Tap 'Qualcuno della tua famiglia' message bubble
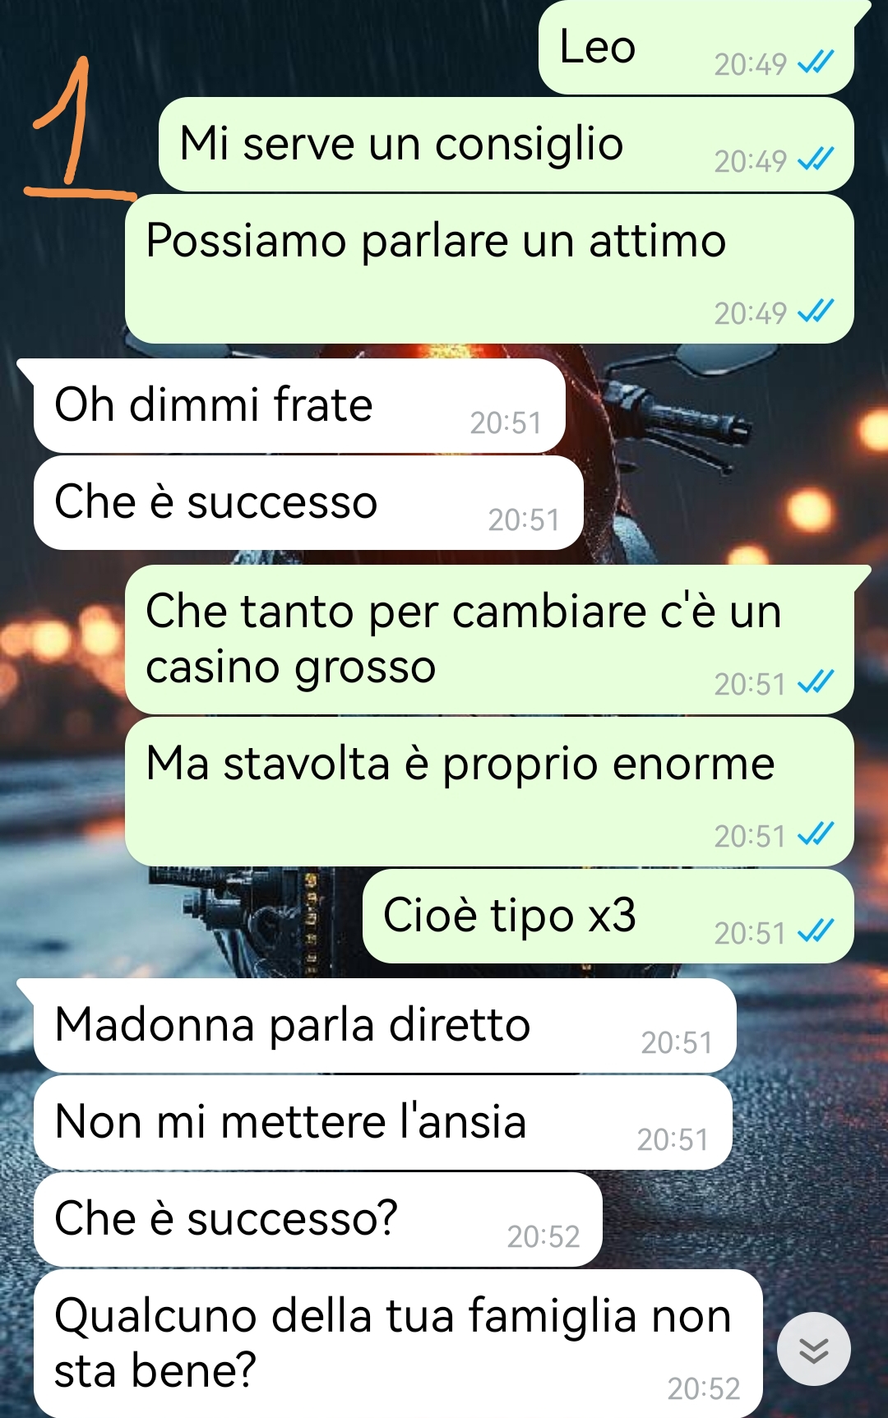The width and height of the screenshot is (888, 1418). pyautogui.click(x=398, y=1344)
